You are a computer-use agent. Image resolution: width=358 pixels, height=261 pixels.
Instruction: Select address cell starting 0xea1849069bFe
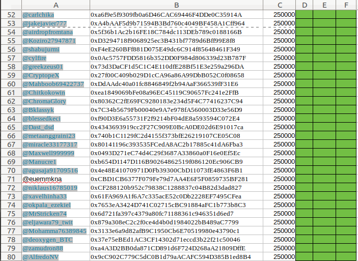pos(176,93)
